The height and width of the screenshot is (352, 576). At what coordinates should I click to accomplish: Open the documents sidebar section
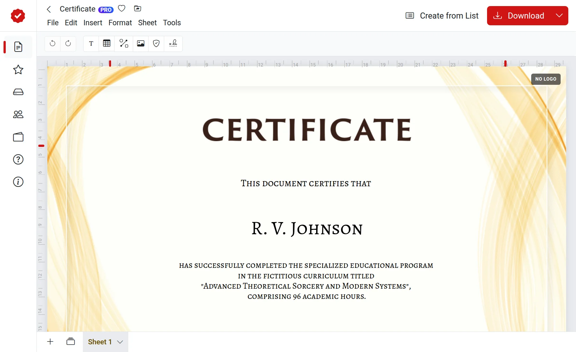18,47
